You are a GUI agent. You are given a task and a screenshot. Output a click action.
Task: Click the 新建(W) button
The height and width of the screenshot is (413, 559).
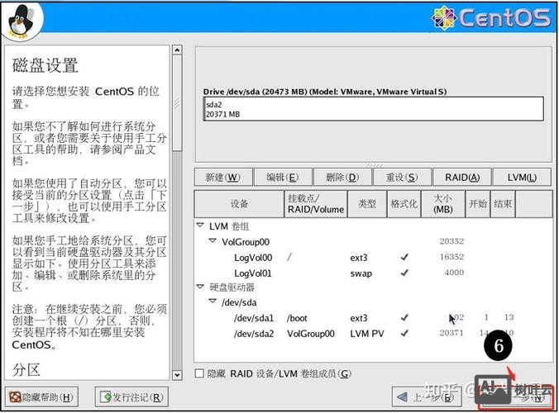point(223,177)
